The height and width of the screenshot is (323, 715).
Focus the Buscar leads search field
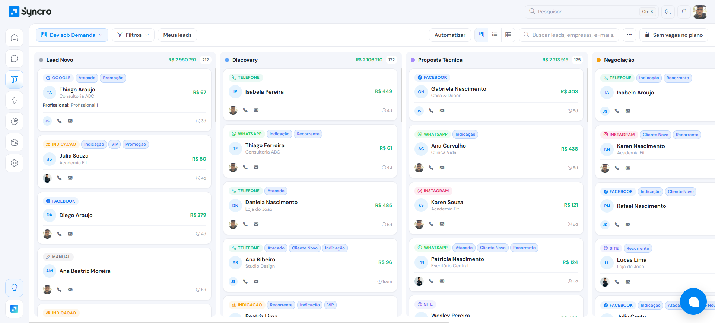pos(569,35)
